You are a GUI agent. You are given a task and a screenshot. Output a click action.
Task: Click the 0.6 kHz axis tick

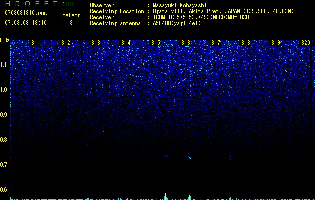tap(5, 190)
